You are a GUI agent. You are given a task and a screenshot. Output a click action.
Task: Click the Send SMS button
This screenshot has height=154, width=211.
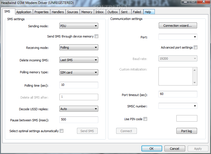87,131
